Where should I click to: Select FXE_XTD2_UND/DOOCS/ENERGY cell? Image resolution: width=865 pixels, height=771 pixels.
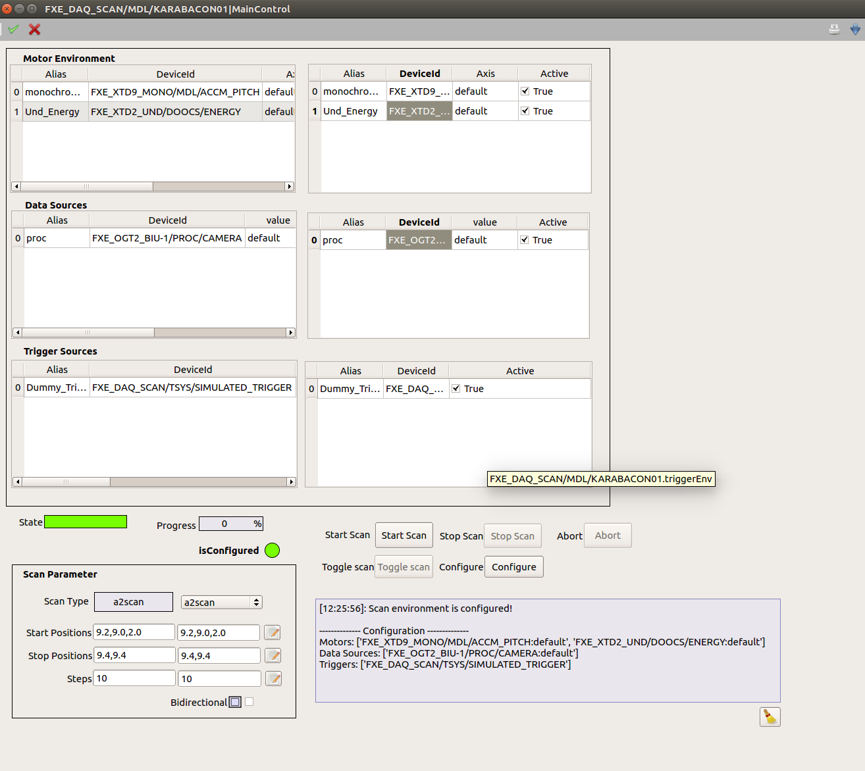175,112
